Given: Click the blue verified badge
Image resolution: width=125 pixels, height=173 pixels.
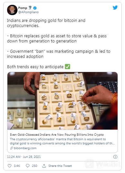Looking at the screenshot, I should tap(35, 8).
